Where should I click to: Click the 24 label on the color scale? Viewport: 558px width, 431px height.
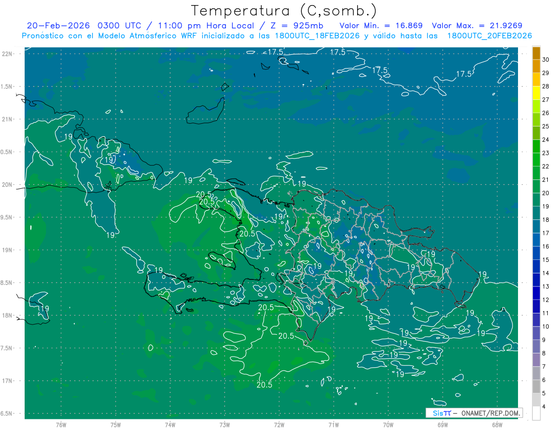pyautogui.click(x=546, y=139)
